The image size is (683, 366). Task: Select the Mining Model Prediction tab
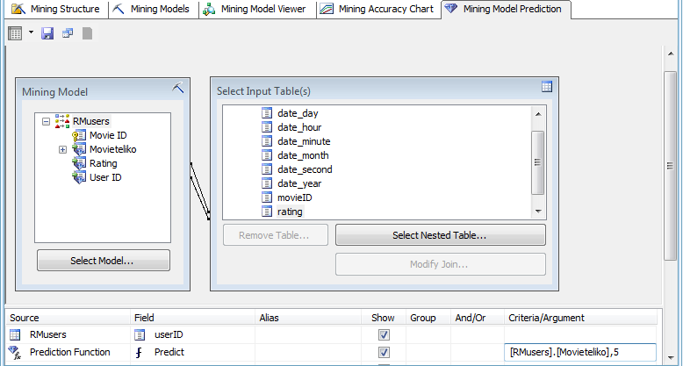(504, 9)
